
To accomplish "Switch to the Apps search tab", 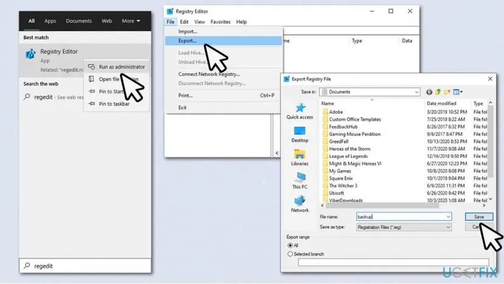I will click(50, 21).
